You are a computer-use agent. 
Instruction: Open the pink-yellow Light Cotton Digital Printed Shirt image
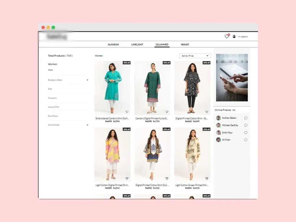pos(112,155)
